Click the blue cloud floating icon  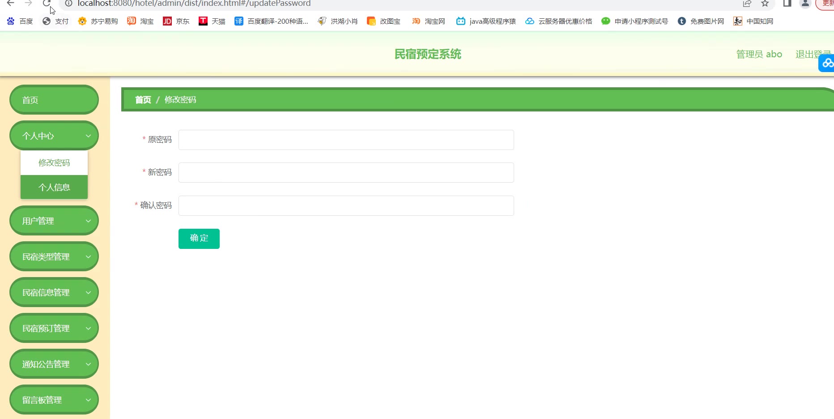(x=827, y=63)
